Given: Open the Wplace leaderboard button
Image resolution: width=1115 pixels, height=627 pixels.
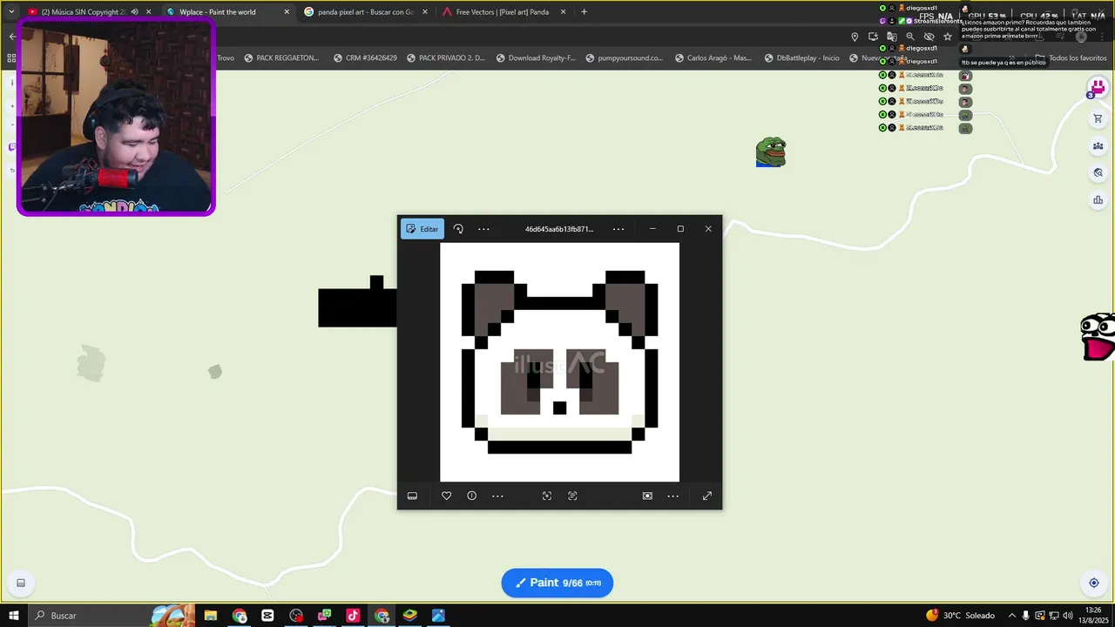Looking at the screenshot, I should [1098, 200].
